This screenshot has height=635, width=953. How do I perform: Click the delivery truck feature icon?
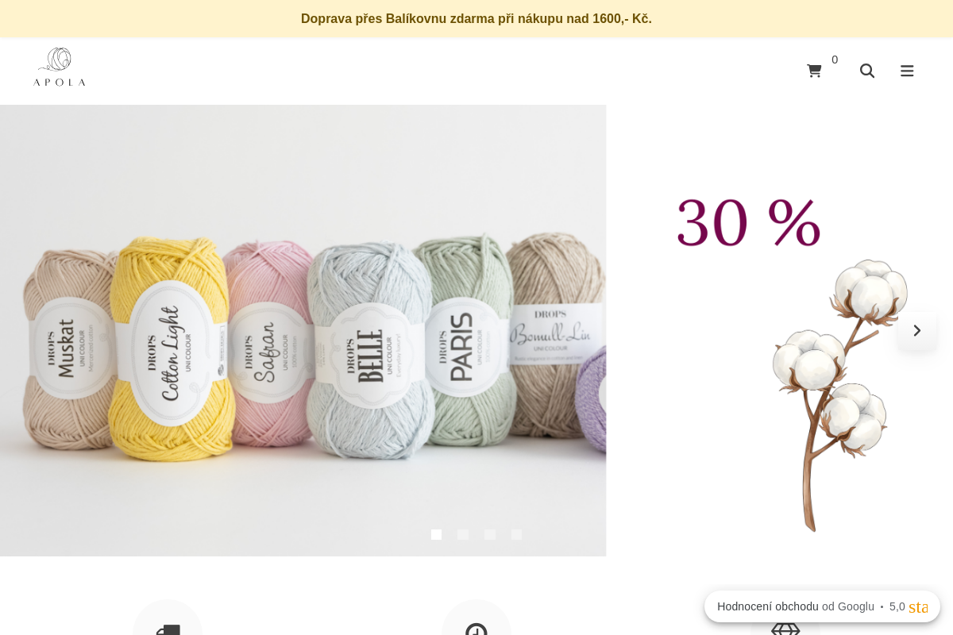(168, 627)
